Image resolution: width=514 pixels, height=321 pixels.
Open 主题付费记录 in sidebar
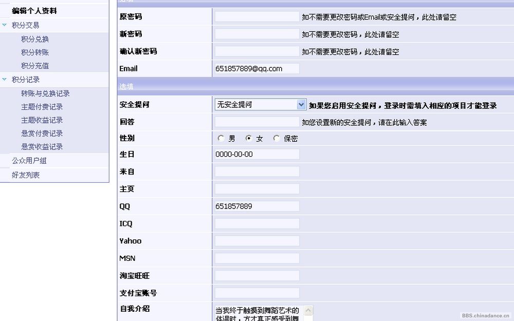(x=42, y=107)
